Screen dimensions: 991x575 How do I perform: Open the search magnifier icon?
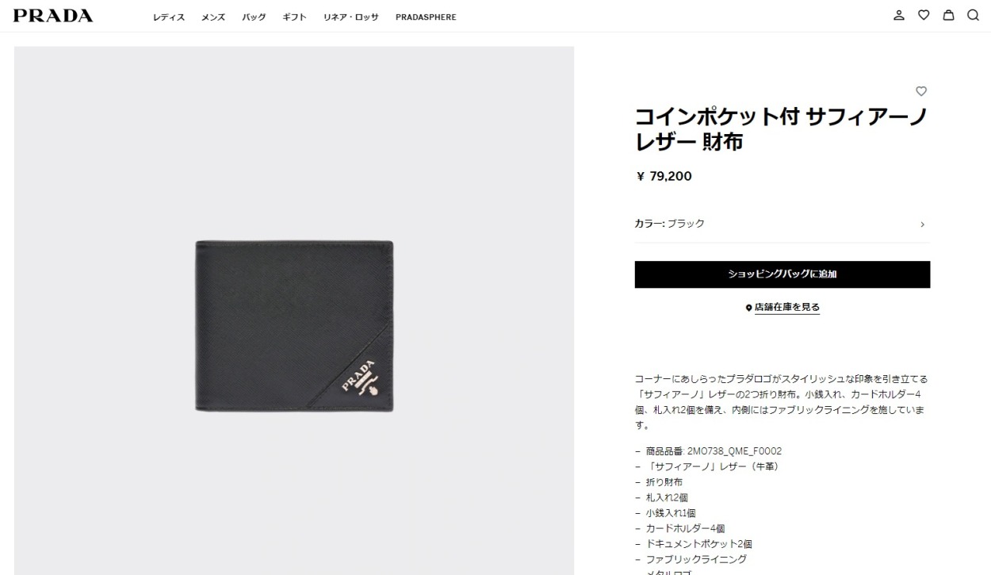[973, 15]
